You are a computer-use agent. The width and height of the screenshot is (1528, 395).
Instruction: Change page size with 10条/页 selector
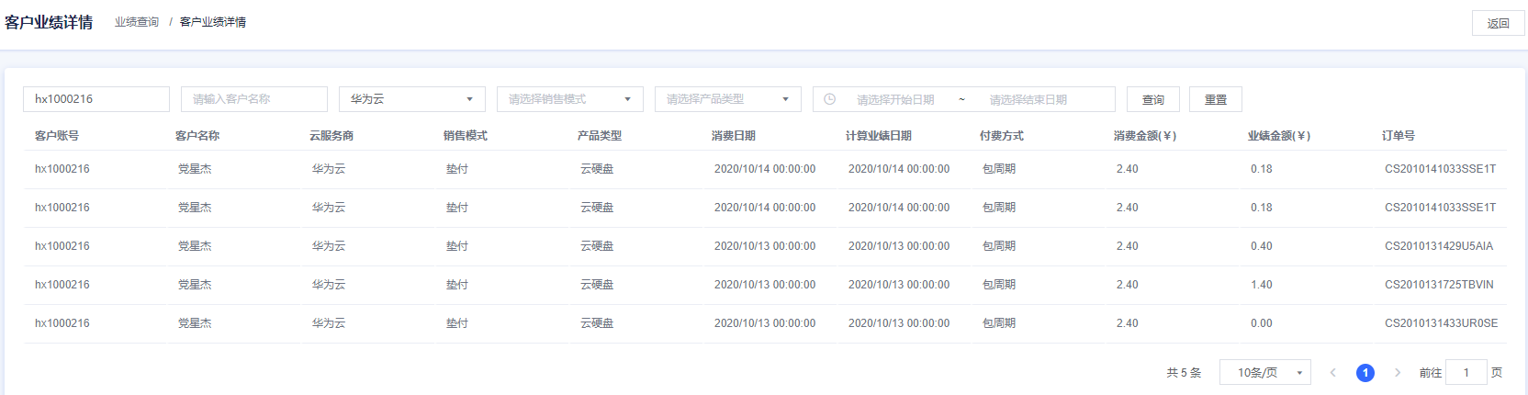coord(1264,372)
